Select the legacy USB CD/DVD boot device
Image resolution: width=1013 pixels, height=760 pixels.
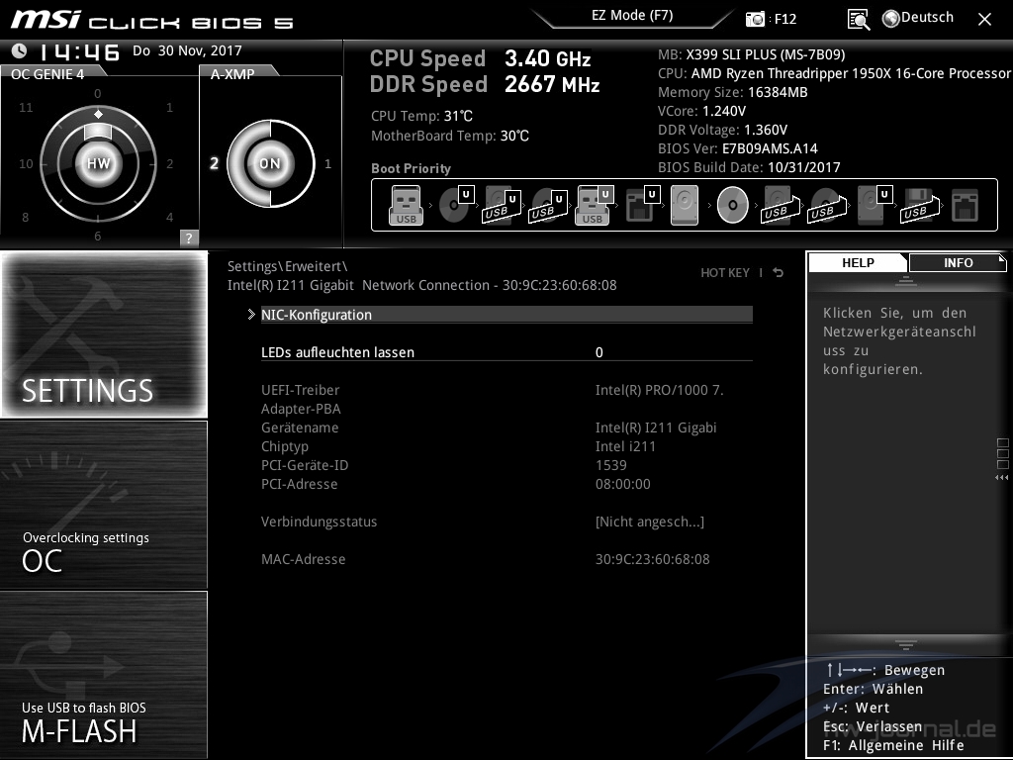coord(828,206)
